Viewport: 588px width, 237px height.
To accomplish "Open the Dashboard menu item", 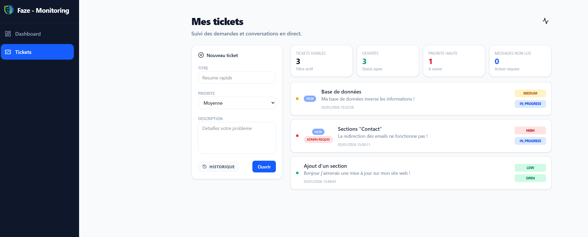I will coord(28,34).
